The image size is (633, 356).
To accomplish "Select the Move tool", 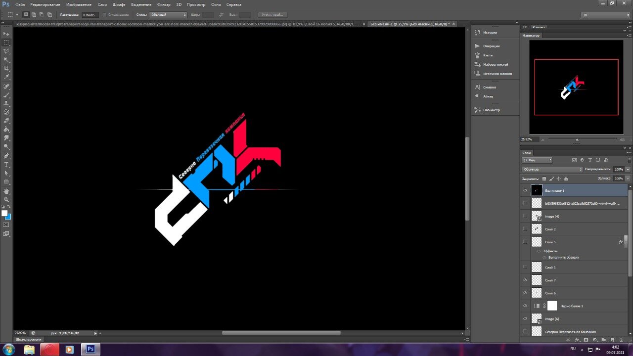I will pyautogui.click(x=6, y=34).
